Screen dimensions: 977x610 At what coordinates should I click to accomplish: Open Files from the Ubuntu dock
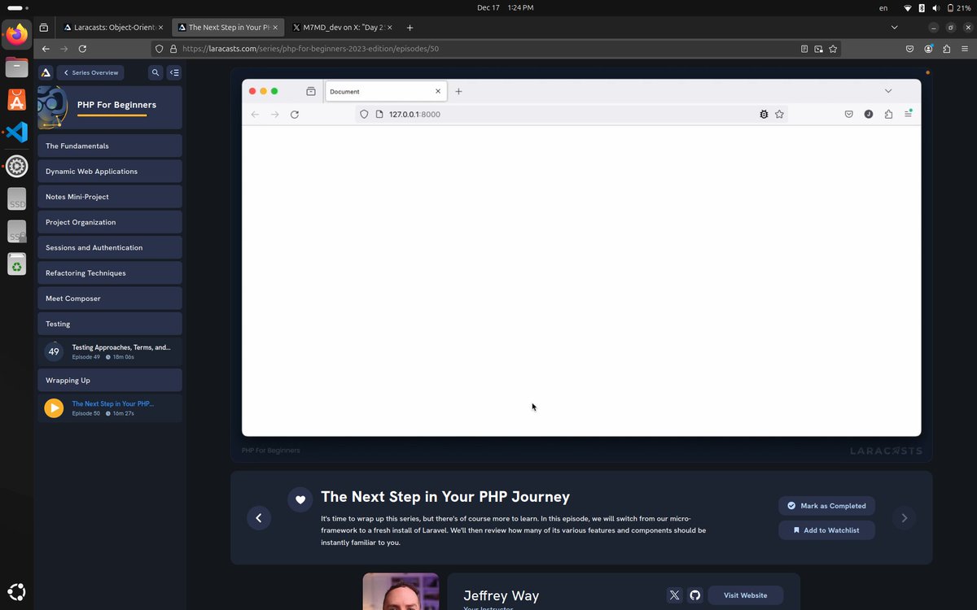coord(16,68)
